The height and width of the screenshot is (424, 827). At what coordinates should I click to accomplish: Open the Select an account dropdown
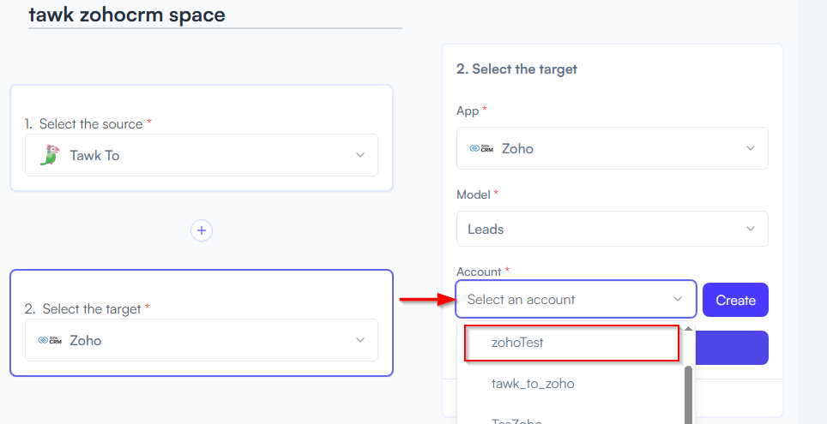coord(576,299)
